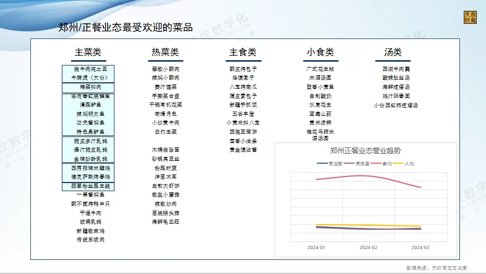The image size is (486, 274).
Task: Select the dish 新疆椒麻鸡
Action: point(91,231)
